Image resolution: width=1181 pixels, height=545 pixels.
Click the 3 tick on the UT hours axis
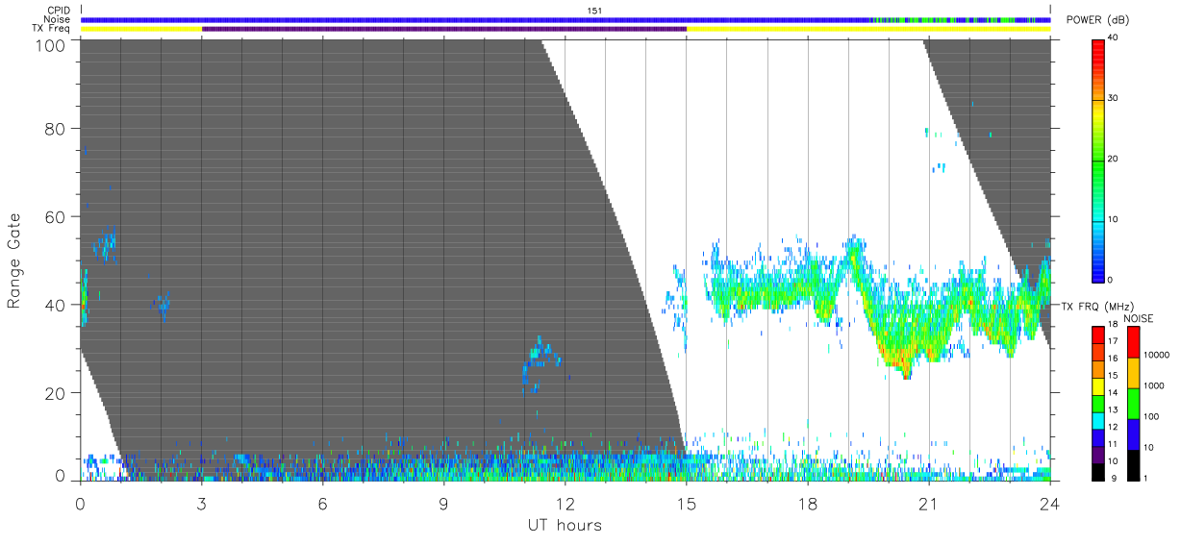201,503
